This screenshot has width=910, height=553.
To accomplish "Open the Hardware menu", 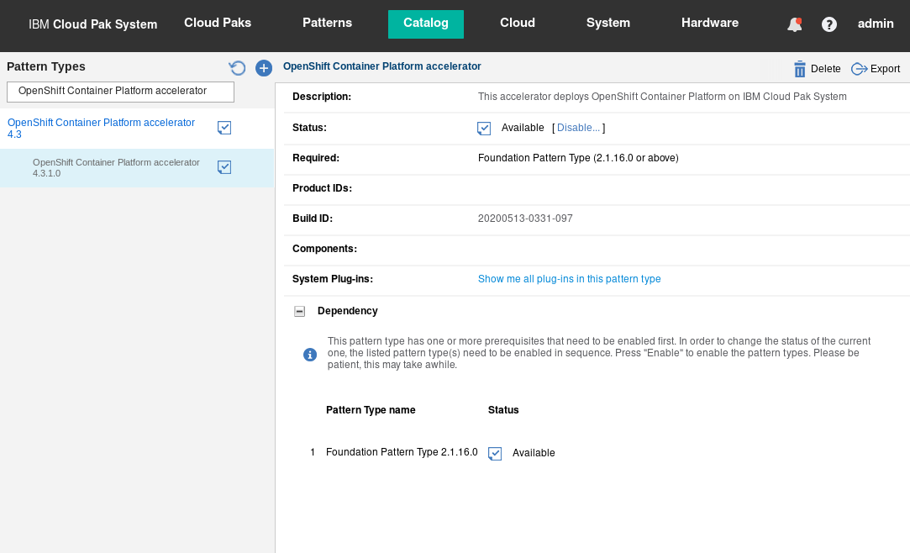I will point(710,23).
